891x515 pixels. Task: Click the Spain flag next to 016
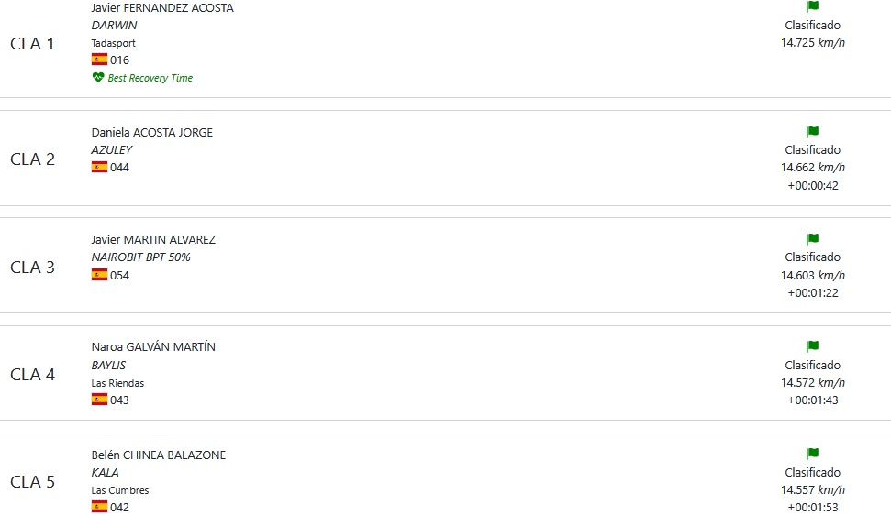tap(99, 60)
